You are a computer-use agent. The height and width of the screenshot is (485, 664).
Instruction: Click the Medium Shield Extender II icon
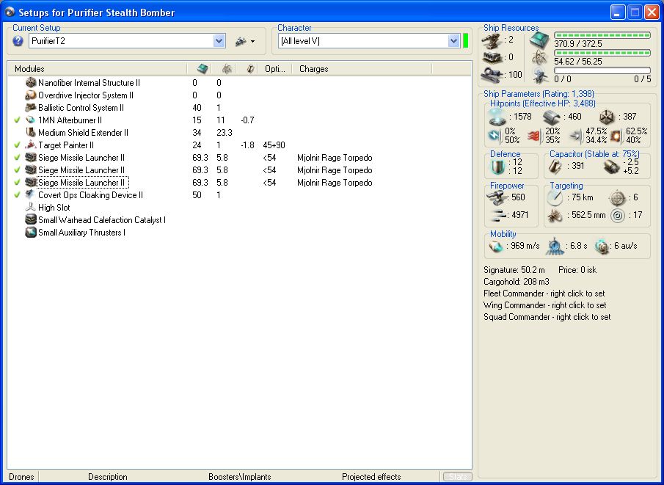tap(31, 133)
